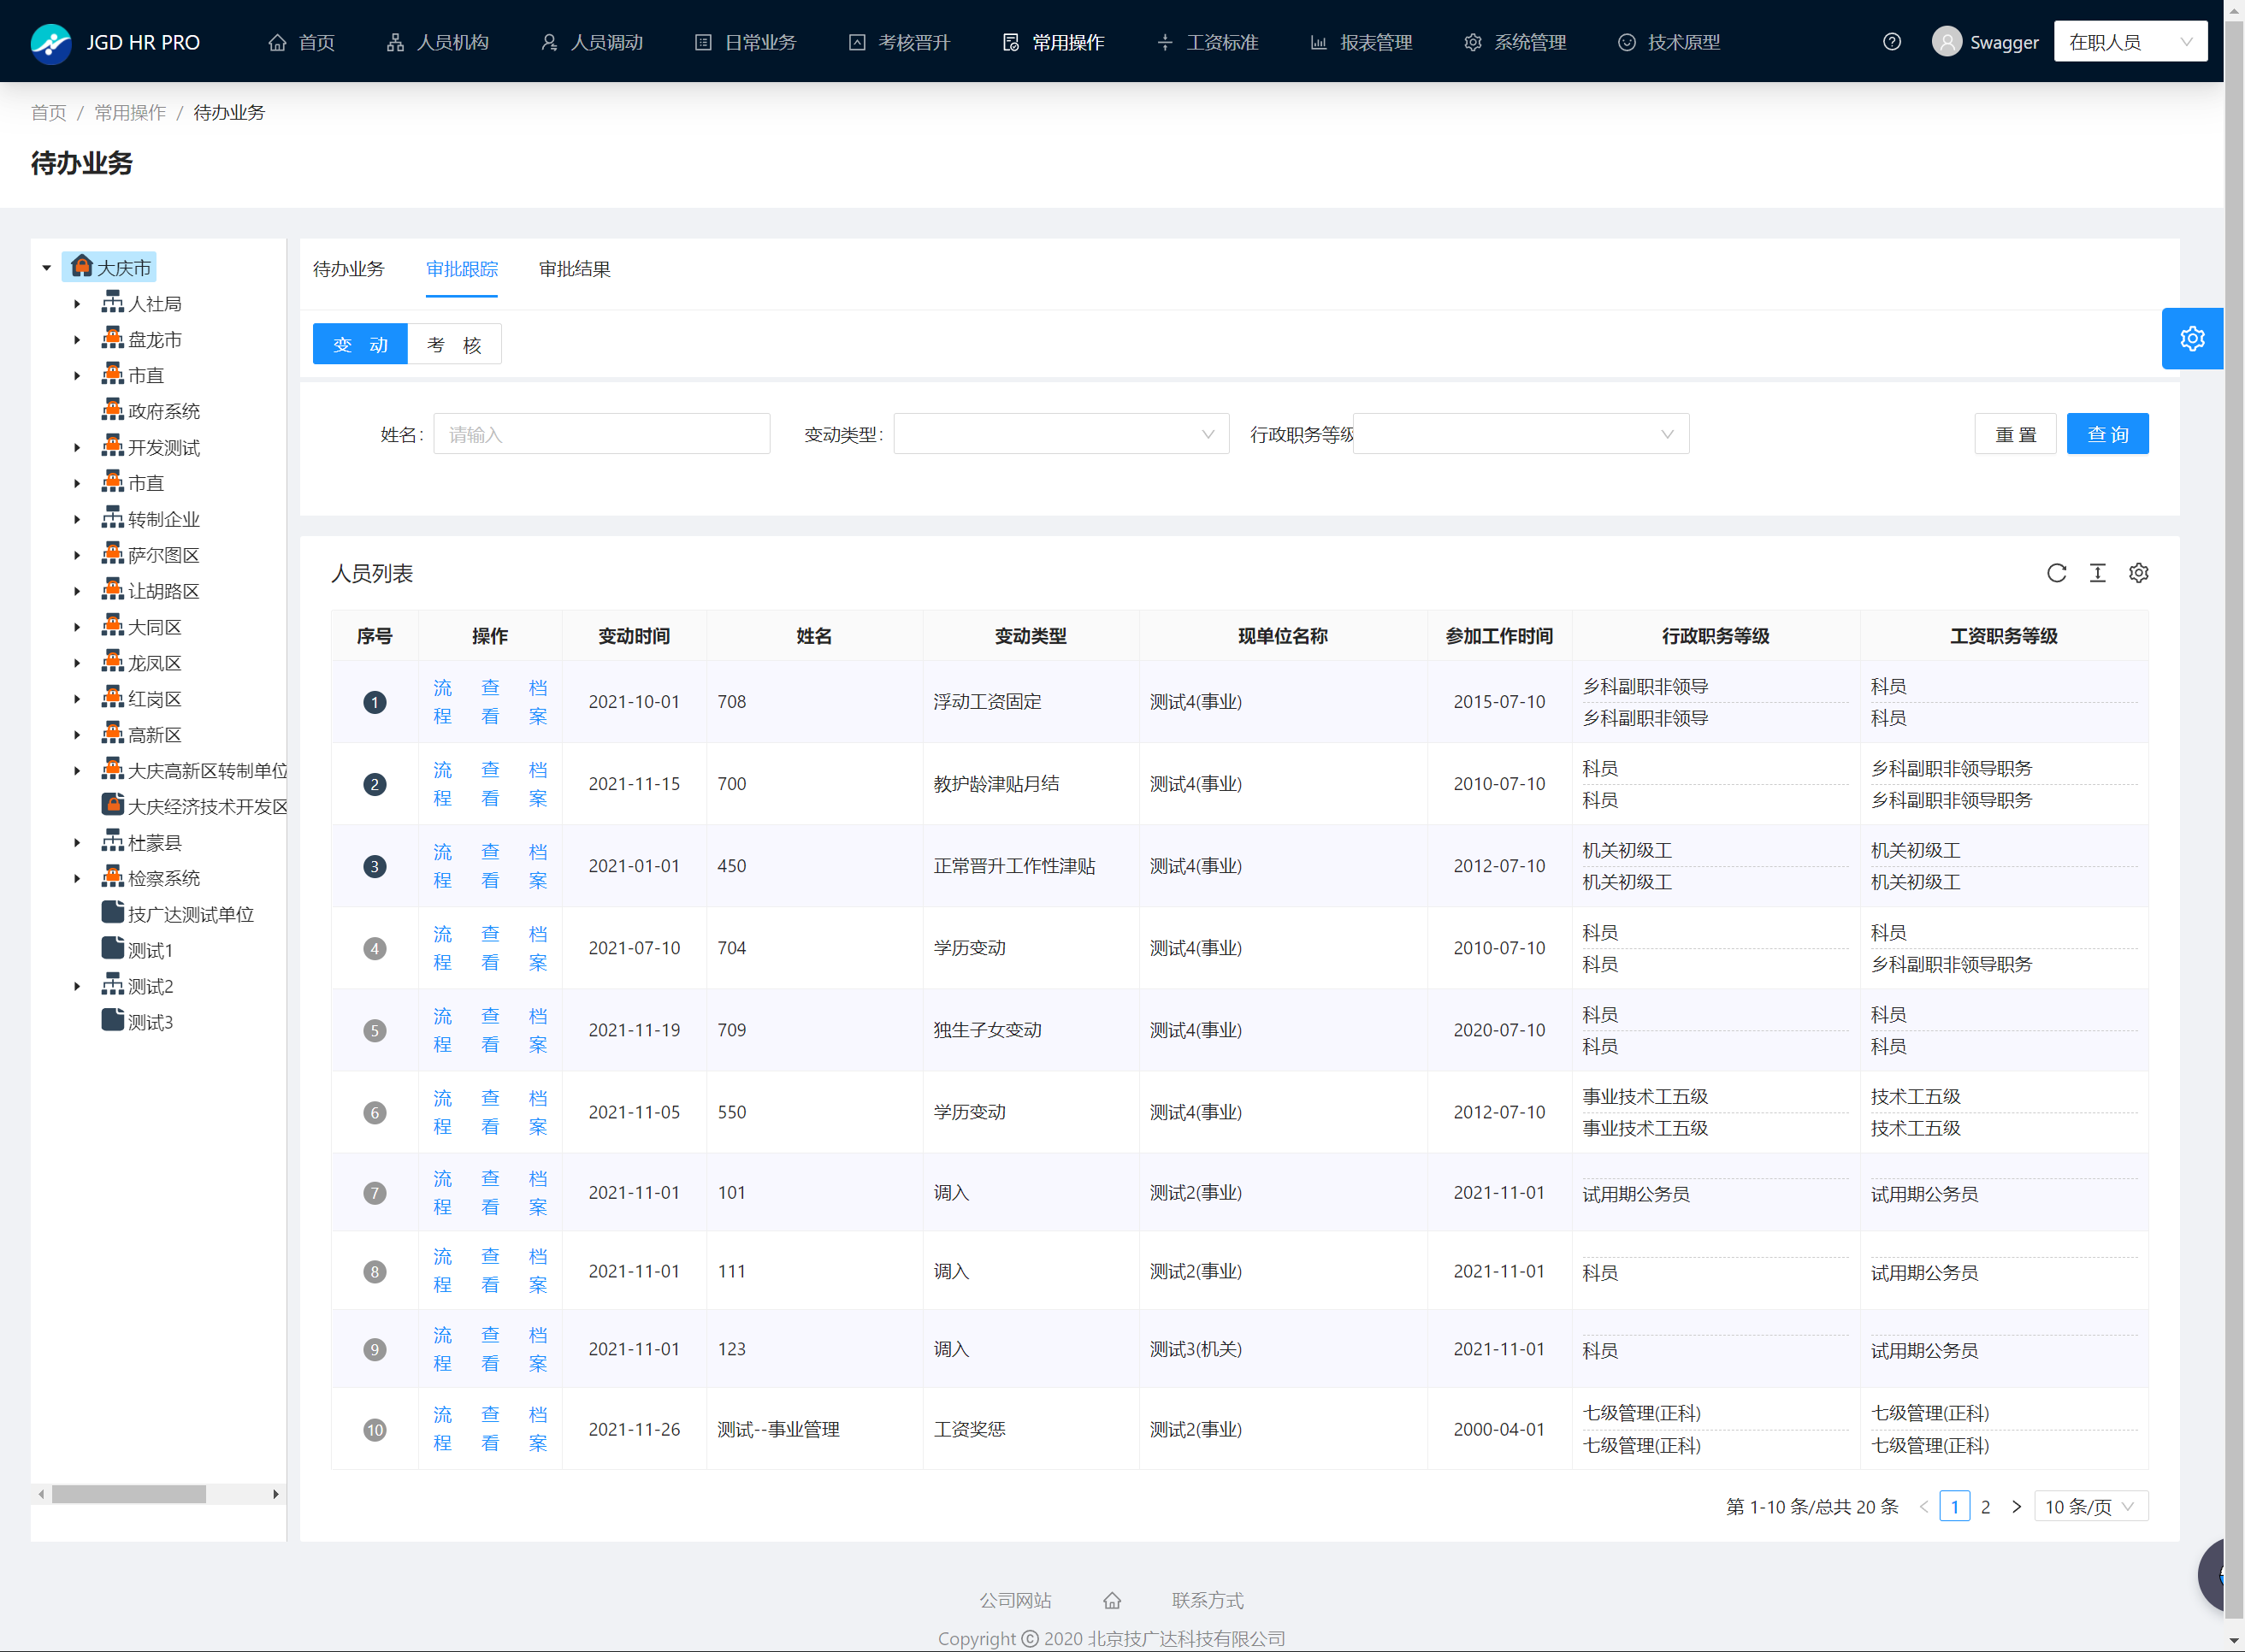Viewport: 2245px width, 1652px height.
Task: Expand the 萨尔图区 tree node
Action: [x=77, y=555]
